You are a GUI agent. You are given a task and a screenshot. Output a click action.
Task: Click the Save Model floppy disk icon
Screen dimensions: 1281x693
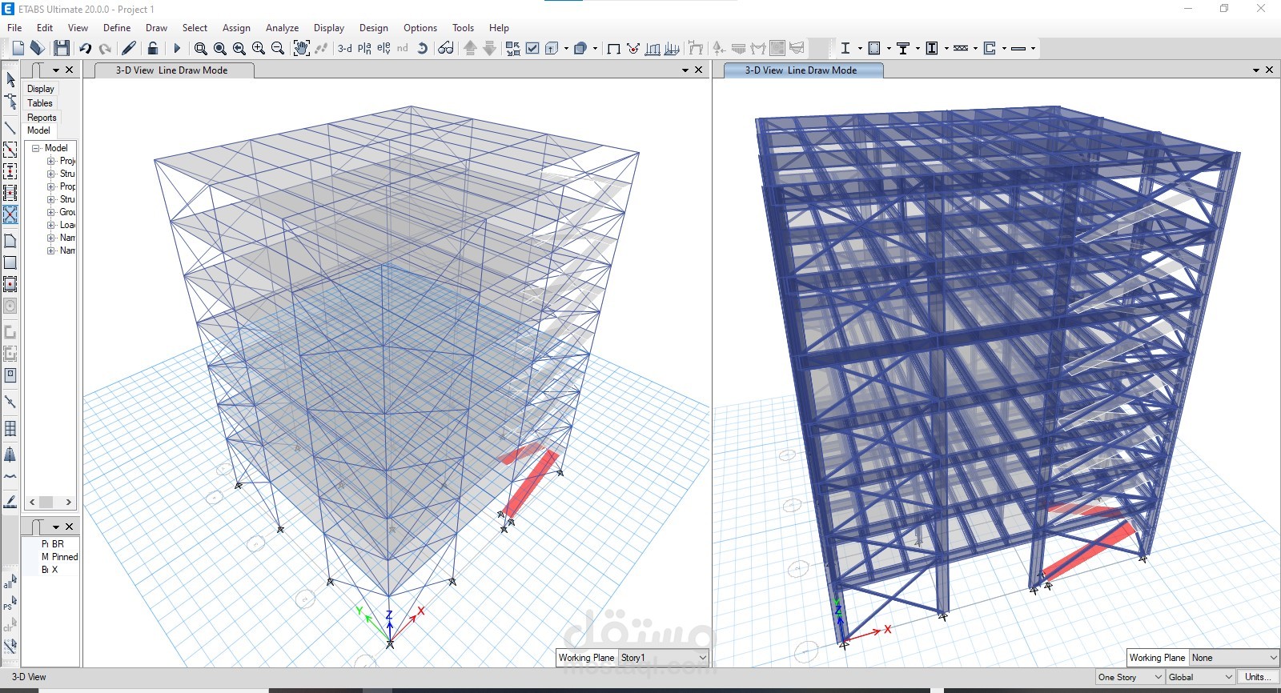click(62, 49)
